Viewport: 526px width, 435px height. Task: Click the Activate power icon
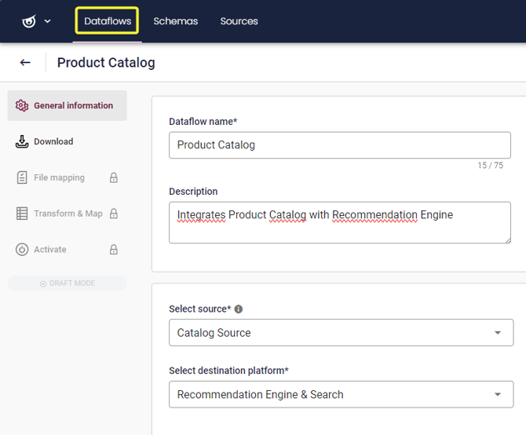click(x=22, y=250)
